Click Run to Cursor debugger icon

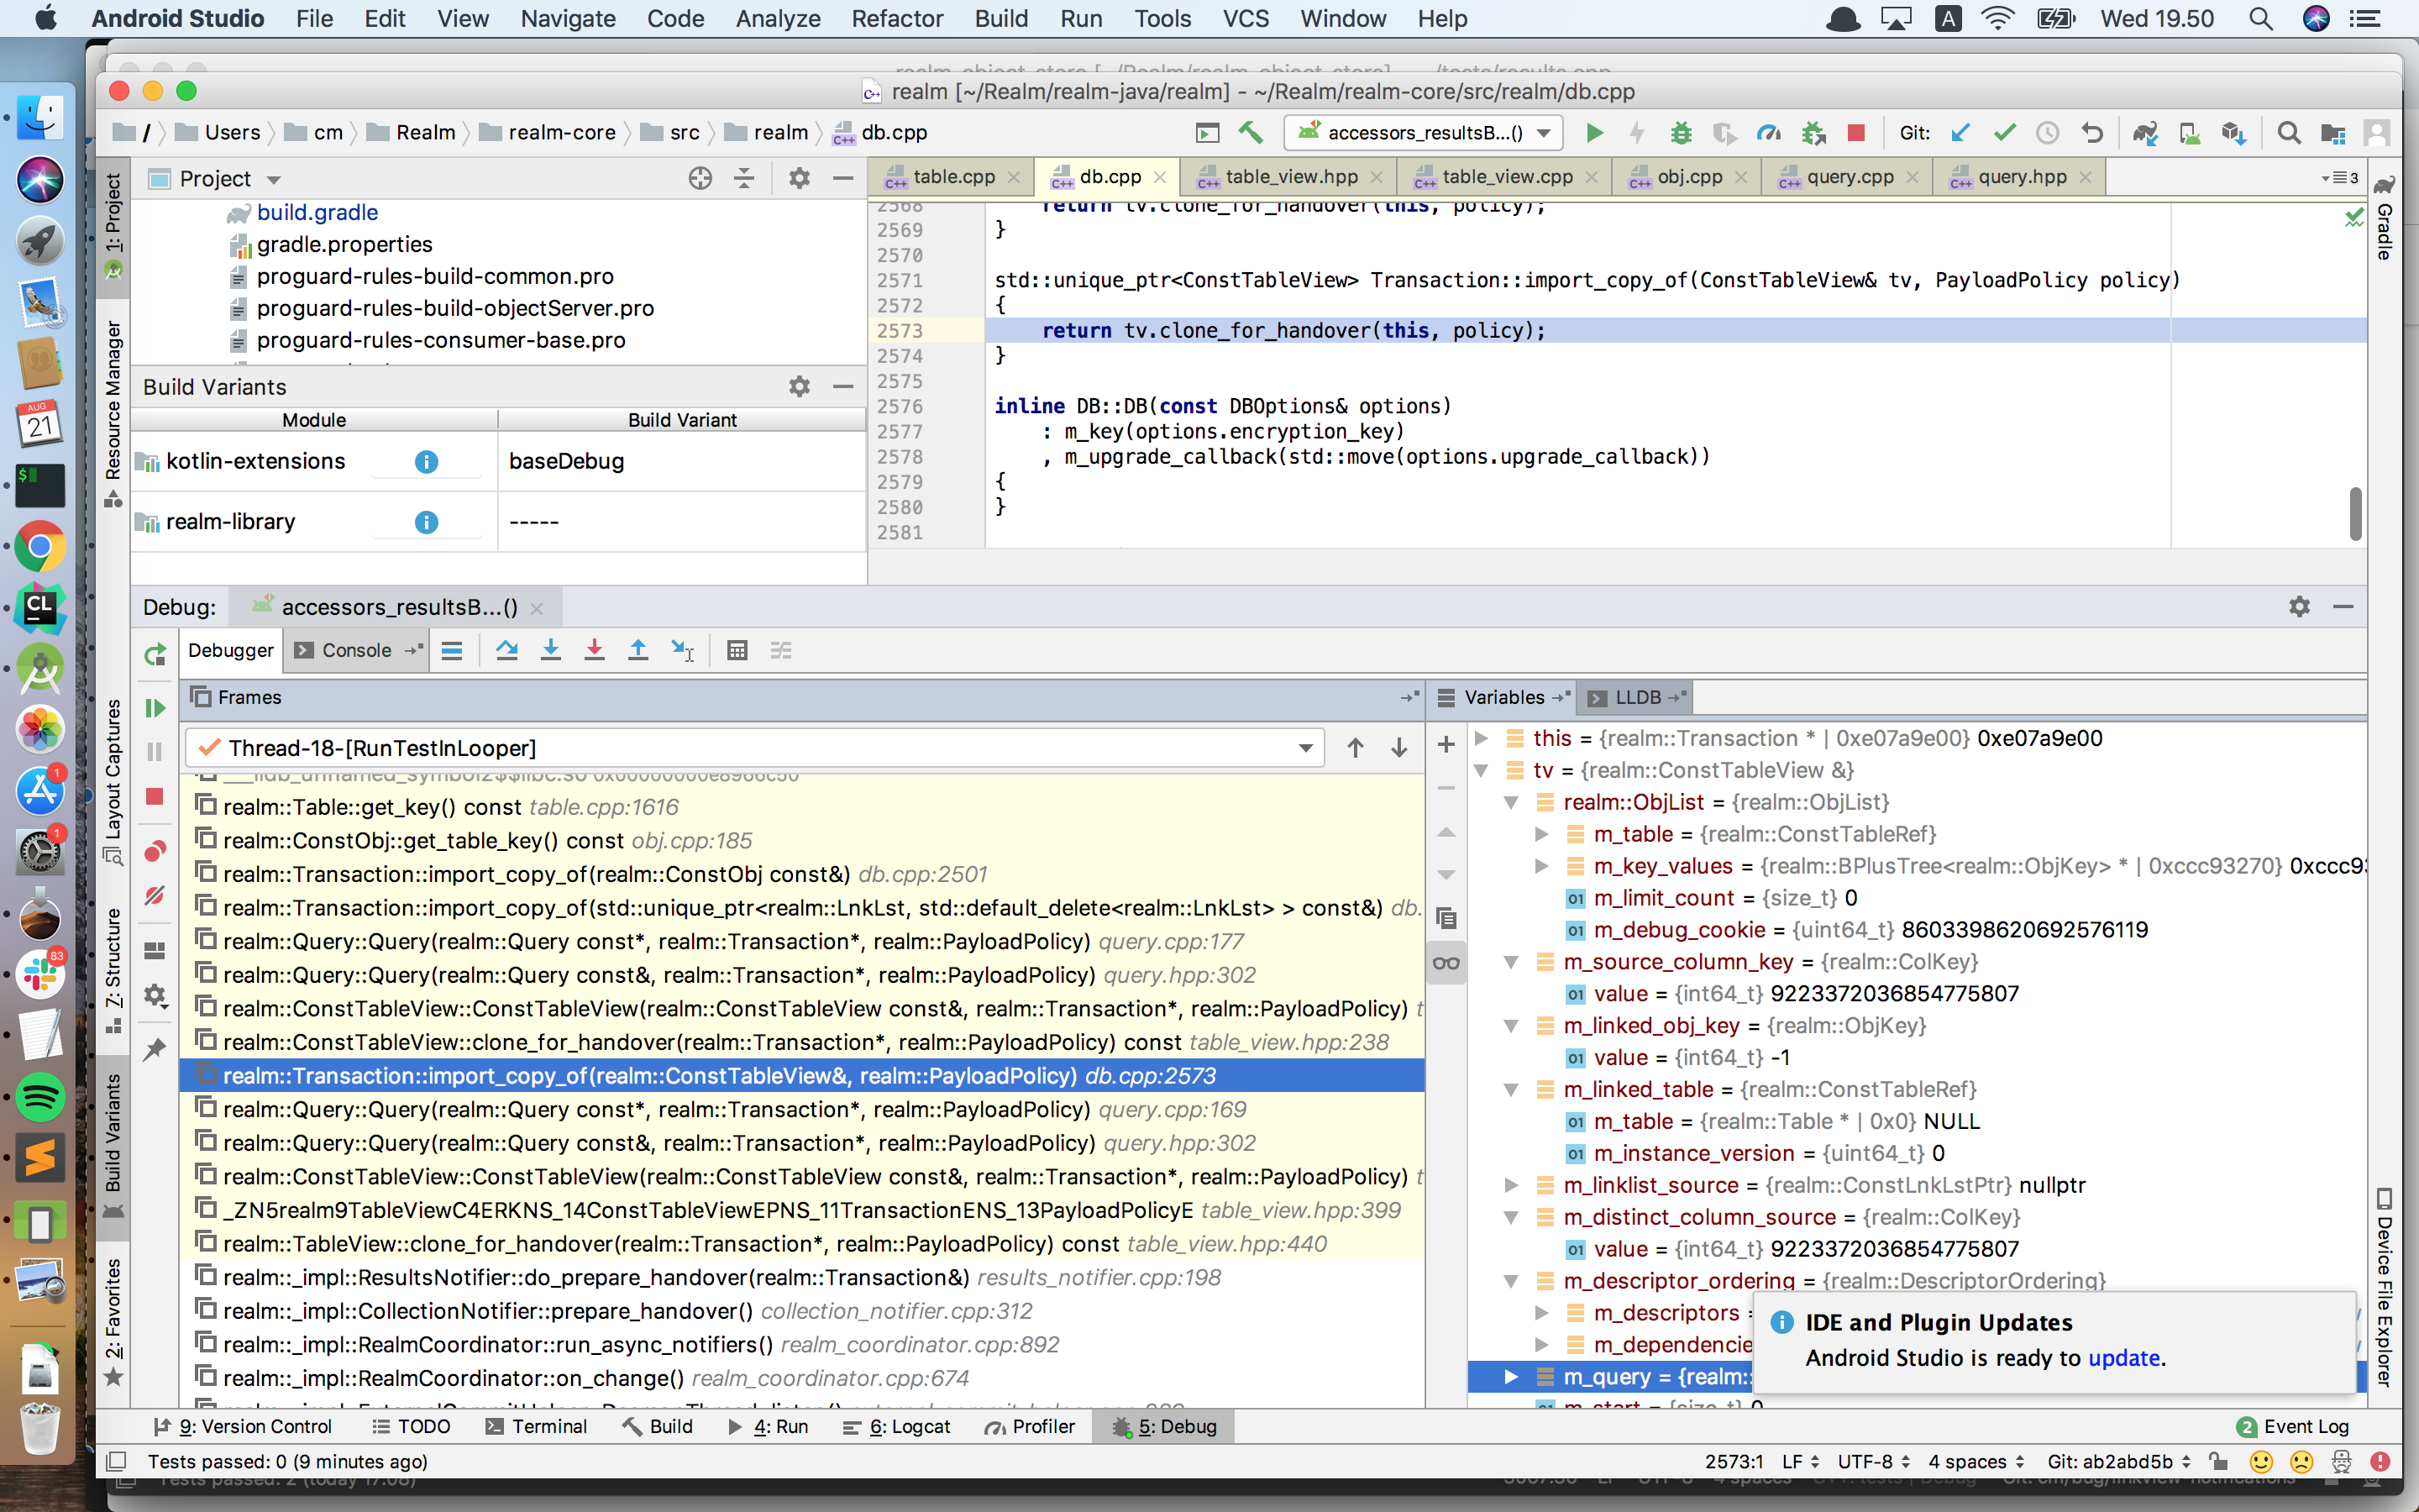(x=683, y=651)
